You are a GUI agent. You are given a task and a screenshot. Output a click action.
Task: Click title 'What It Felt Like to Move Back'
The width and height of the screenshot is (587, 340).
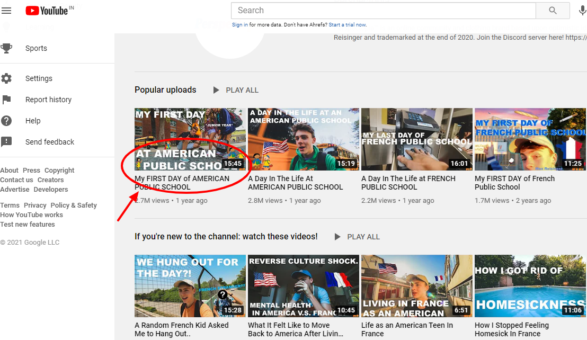(296, 329)
